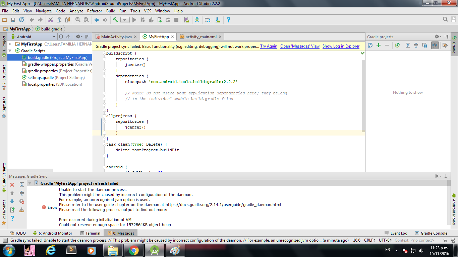Screen dimensions: 458x257
Task: Toggle the Captures side tool window
Action: pyautogui.click(x=4, y=107)
